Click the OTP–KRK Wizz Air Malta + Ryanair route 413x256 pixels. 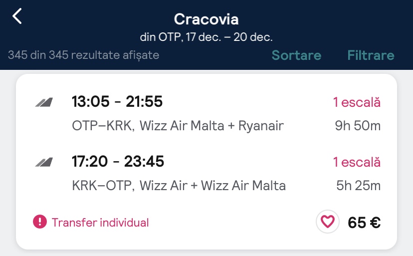(178, 126)
